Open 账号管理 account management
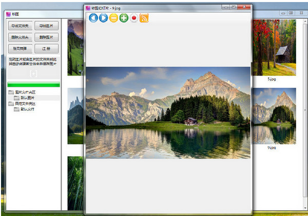Screen dimensions: 308x216 [21, 49]
